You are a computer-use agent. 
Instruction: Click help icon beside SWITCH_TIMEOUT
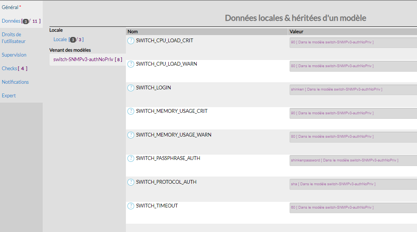coord(131,206)
